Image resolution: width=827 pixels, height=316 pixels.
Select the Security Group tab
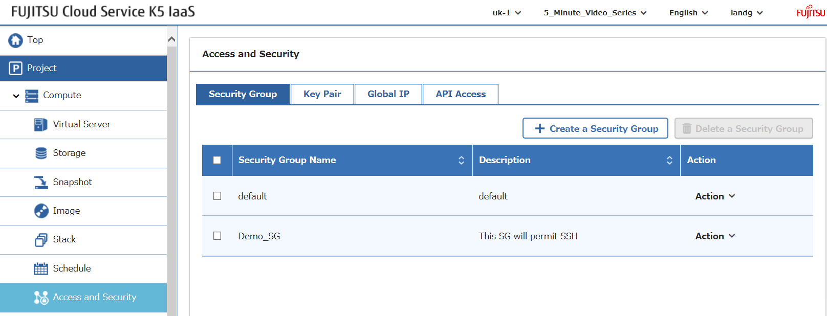[x=243, y=94]
